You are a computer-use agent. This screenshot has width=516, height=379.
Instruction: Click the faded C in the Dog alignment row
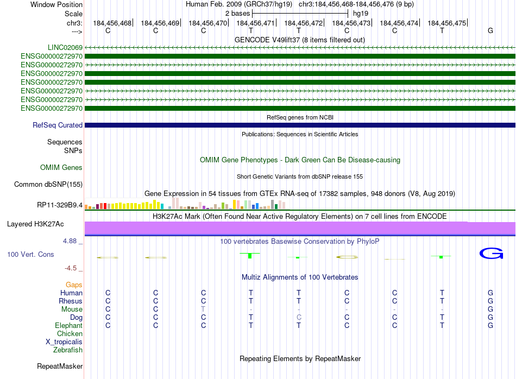tap(299, 318)
